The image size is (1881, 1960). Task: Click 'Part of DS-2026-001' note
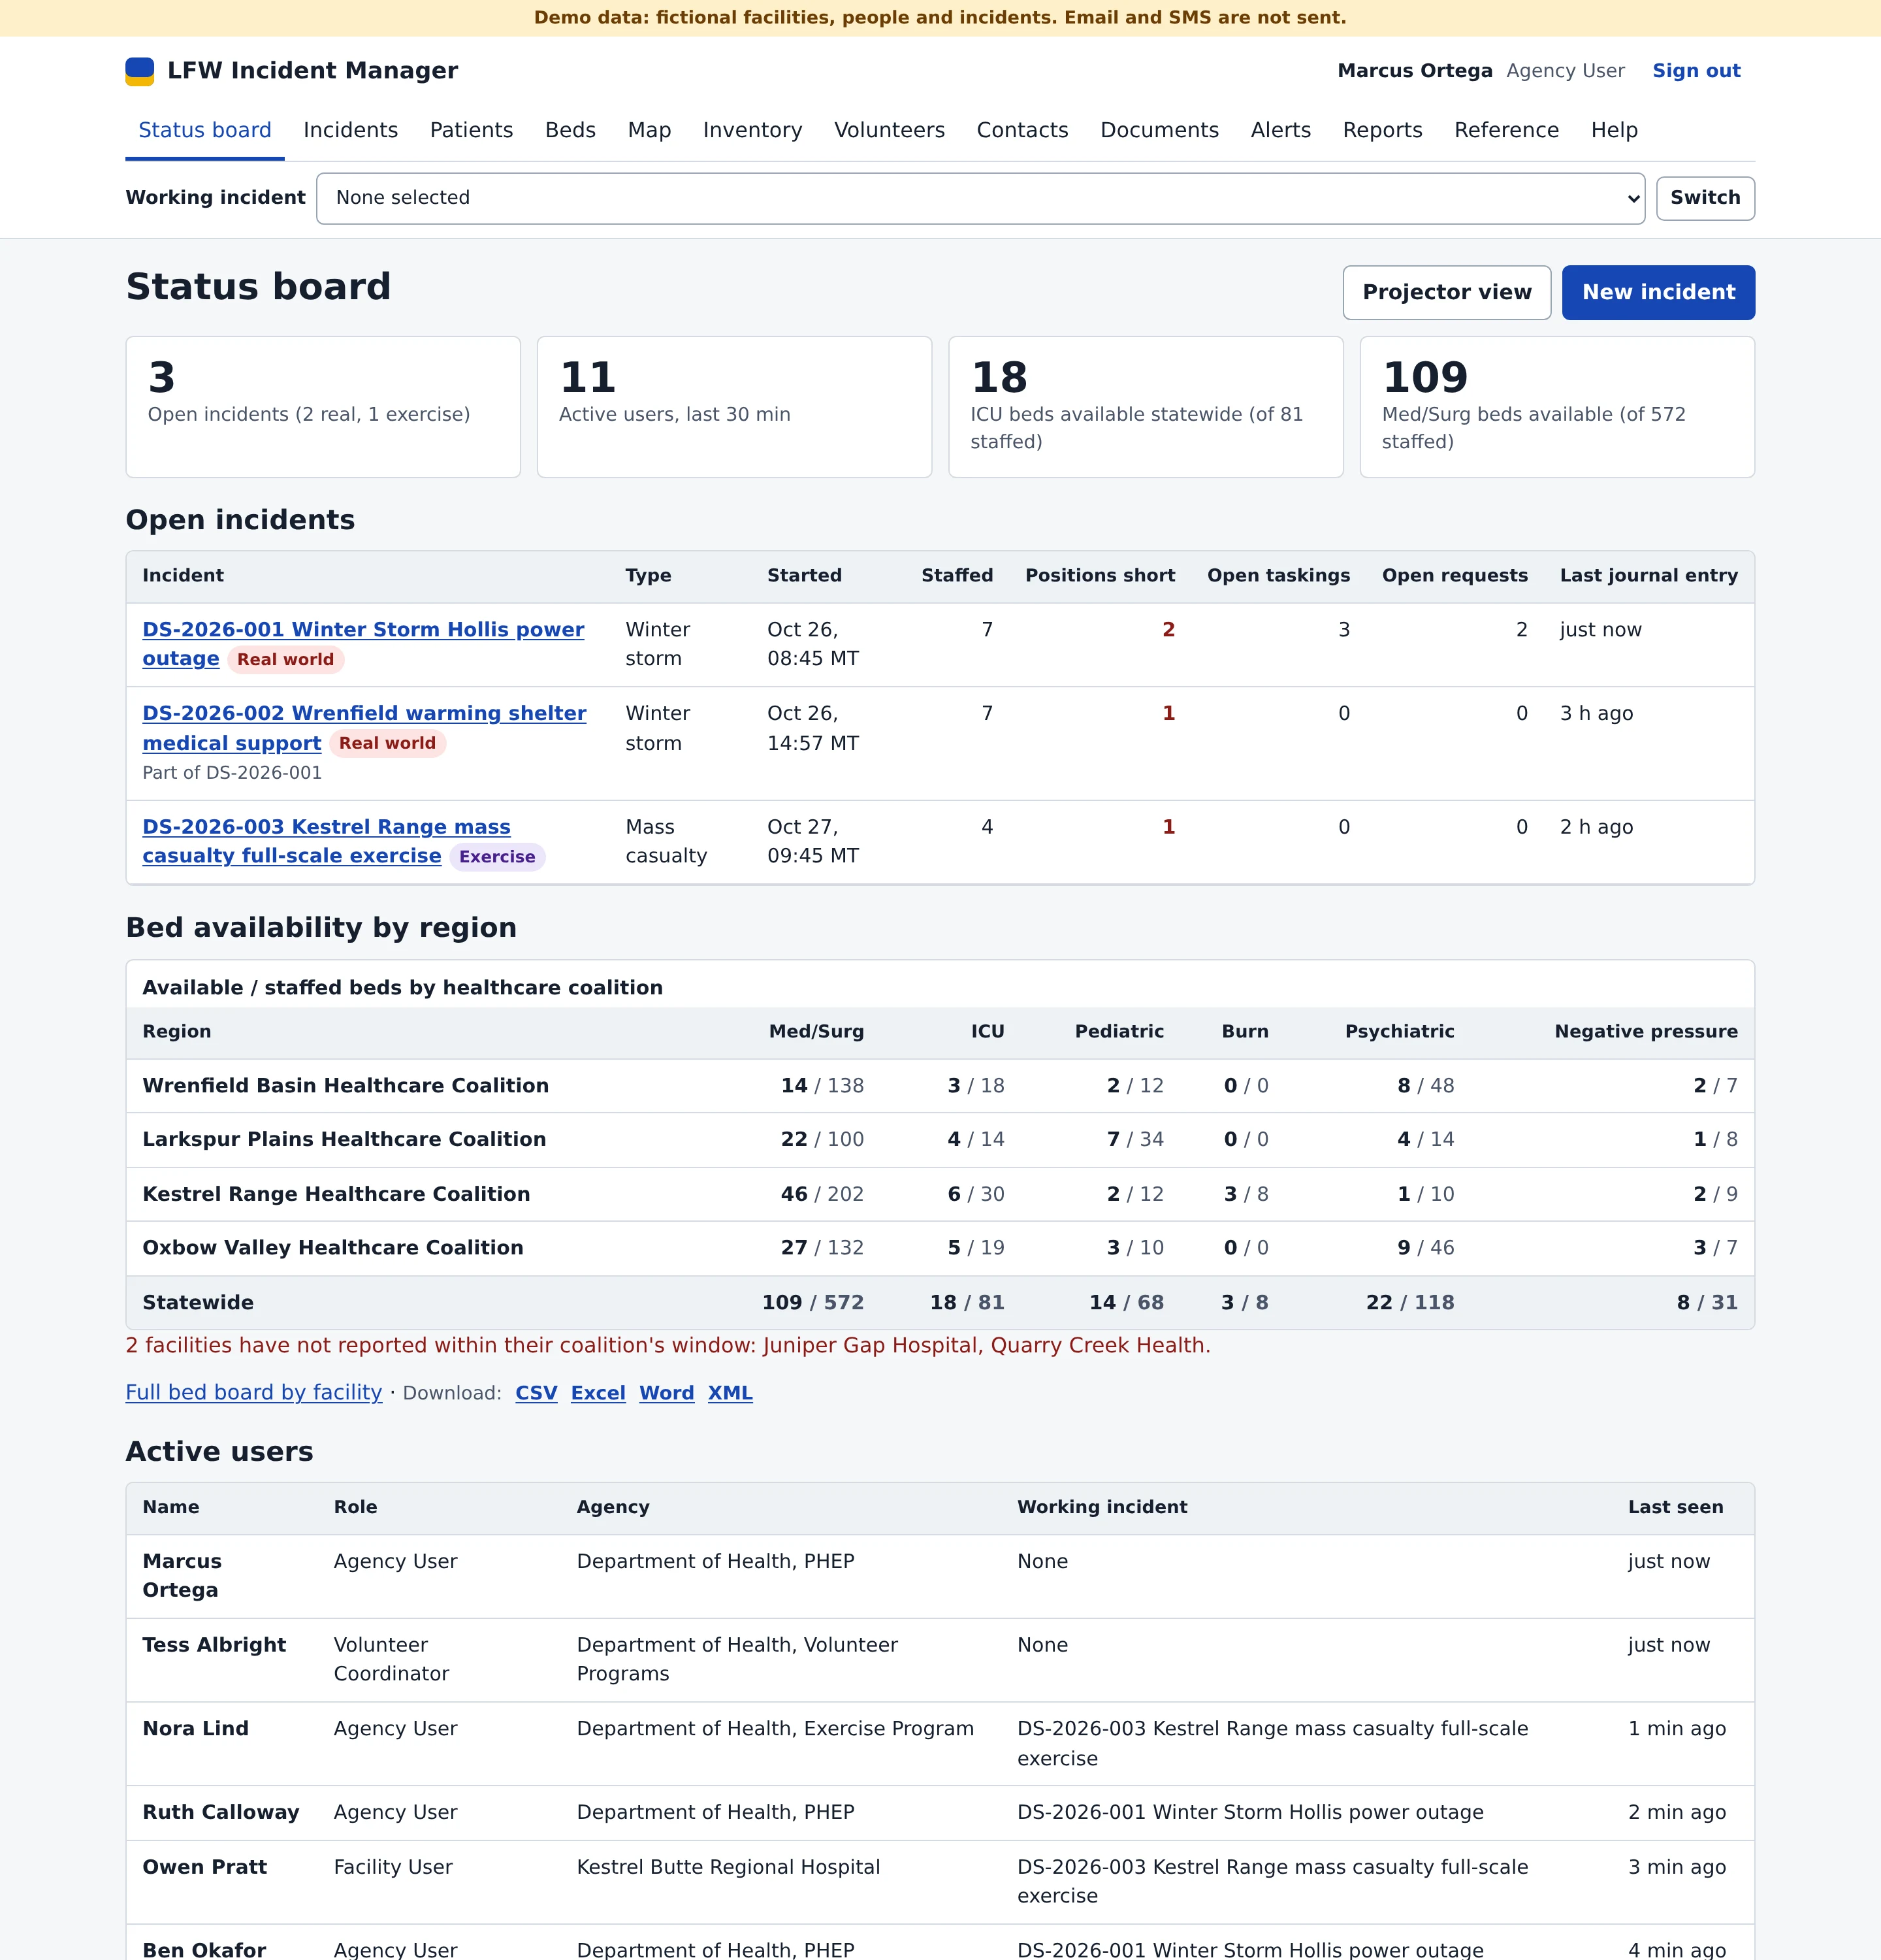[x=232, y=773]
